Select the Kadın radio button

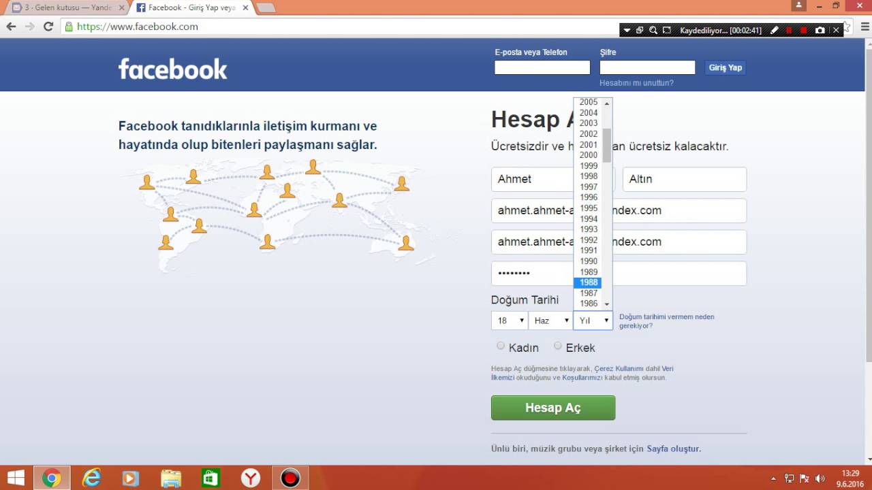click(501, 346)
